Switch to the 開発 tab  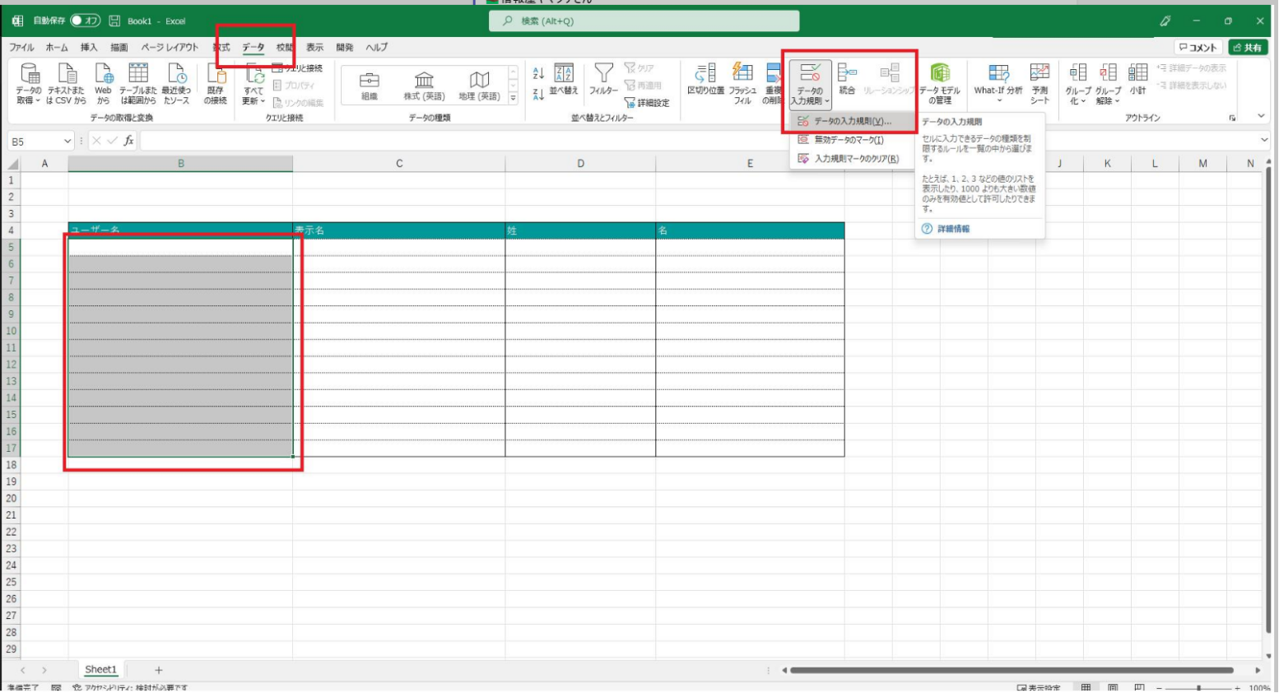click(345, 48)
